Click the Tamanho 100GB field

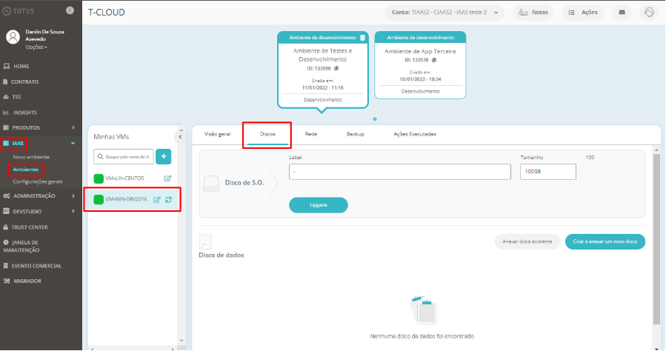click(548, 172)
